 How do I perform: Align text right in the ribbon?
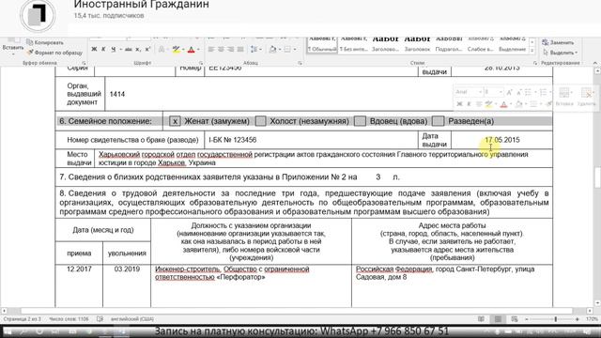click(x=230, y=50)
